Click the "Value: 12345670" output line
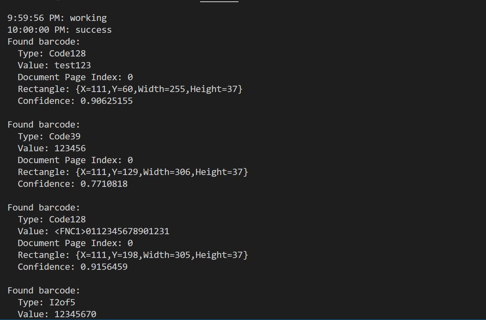Viewport: 486px width, 320px height. 57,314
